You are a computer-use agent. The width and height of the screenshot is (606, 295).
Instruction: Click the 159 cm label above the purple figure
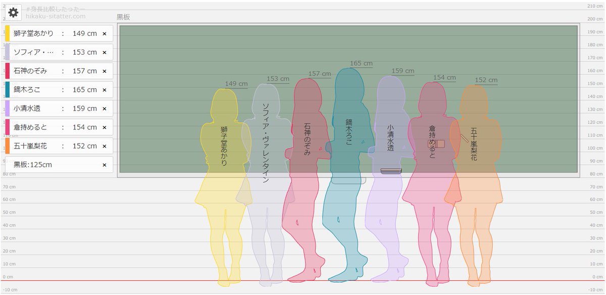pyautogui.click(x=403, y=71)
